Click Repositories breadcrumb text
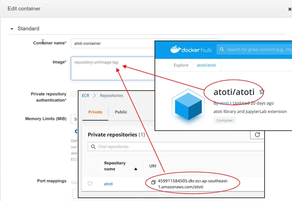Image resolution: width=292 pixels, height=201 pixels. 111,96
